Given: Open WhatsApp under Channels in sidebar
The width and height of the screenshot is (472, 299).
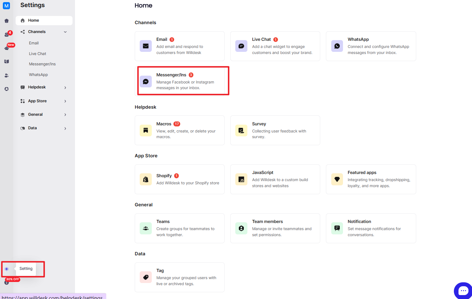Looking at the screenshot, I should pos(38,75).
